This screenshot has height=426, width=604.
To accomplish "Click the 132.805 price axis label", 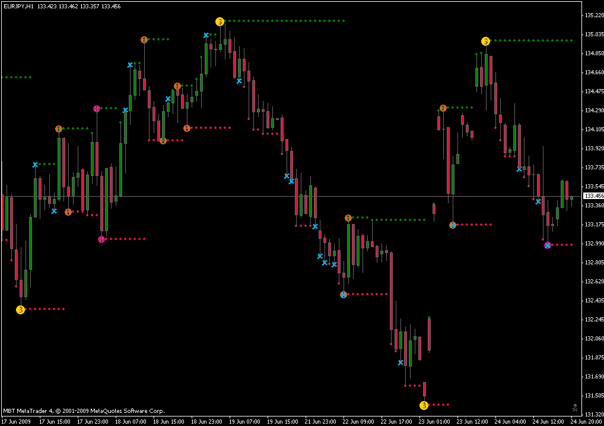I will pos(594,263).
